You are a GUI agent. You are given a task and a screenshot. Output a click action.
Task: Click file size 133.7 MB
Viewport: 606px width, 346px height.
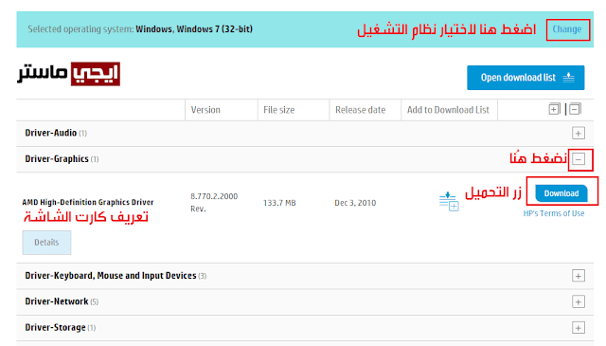279,203
